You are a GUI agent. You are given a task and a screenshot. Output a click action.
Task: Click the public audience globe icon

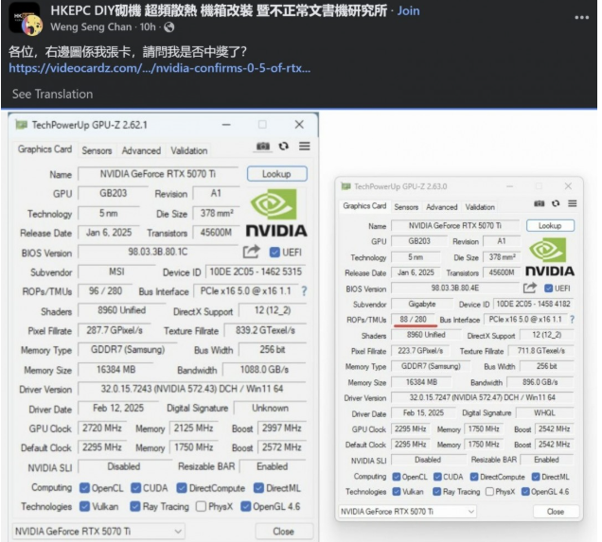pyautogui.click(x=168, y=27)
